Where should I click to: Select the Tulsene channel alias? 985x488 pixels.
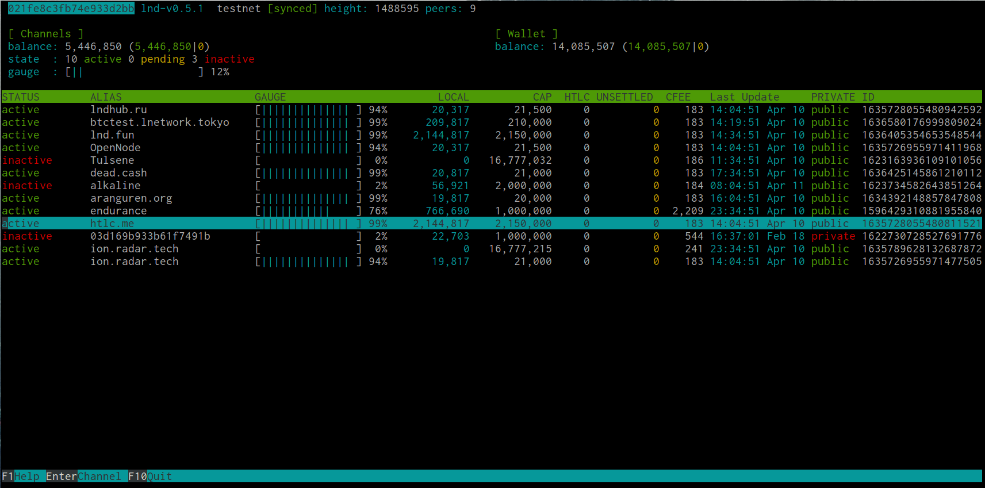(112, 160)
